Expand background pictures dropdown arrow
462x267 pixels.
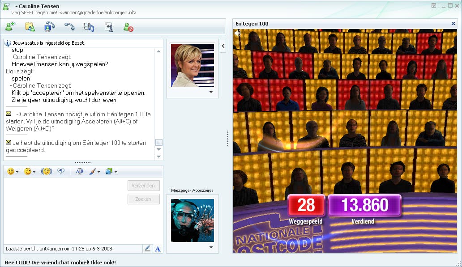click(115, 172)
